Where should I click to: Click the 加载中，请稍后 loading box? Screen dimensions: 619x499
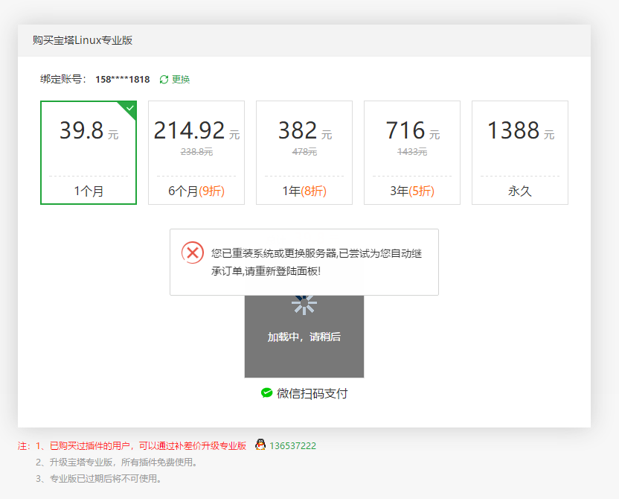[x=304, y=336]
